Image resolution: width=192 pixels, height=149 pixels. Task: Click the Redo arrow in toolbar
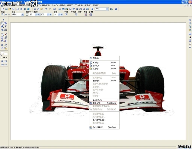(50, 9)
